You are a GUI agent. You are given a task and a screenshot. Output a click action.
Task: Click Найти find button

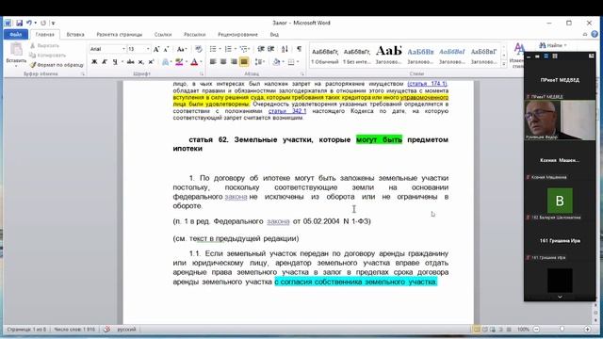pyautogui.click(x=553, y=45)
